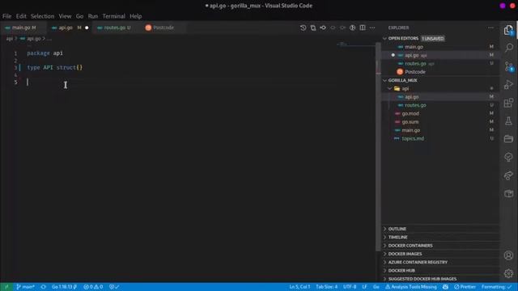Place cursor on code line 3 type API struct

[54, 68]
